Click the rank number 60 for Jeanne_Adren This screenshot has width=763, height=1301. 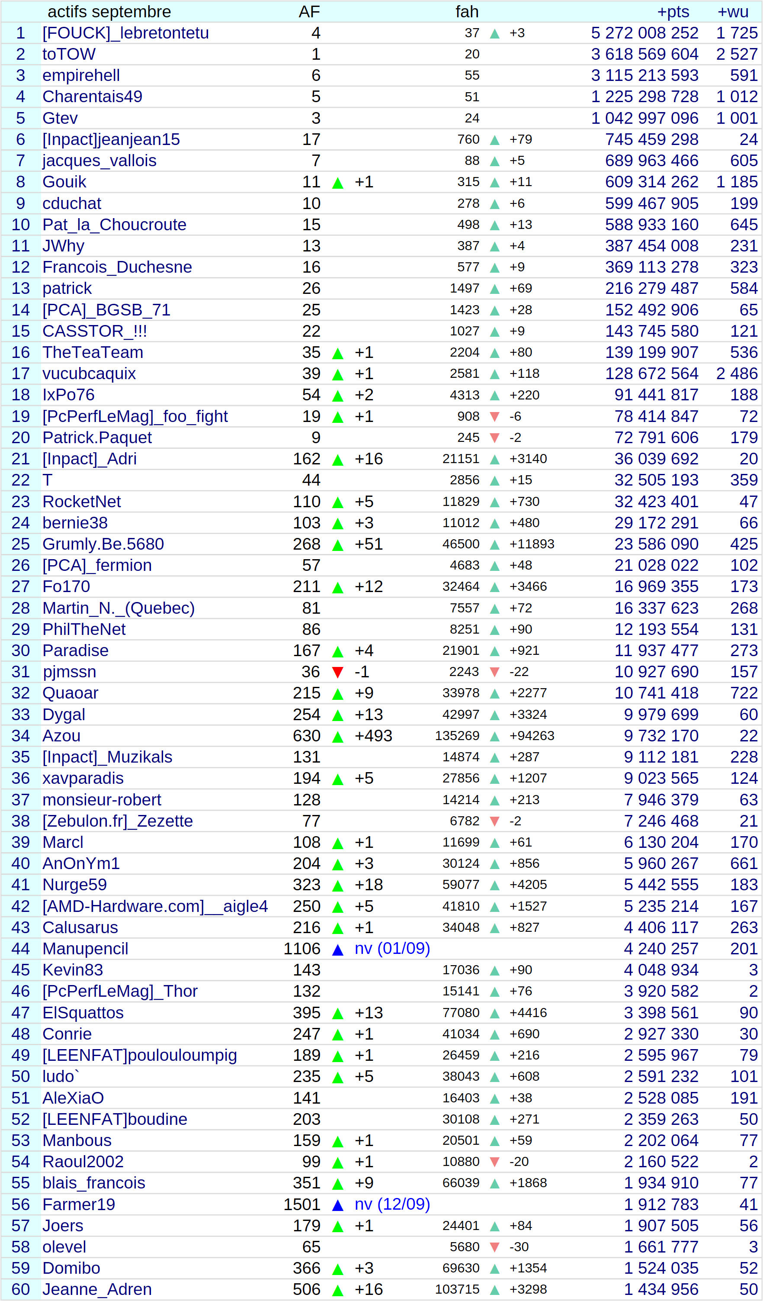coord(21,1289)
